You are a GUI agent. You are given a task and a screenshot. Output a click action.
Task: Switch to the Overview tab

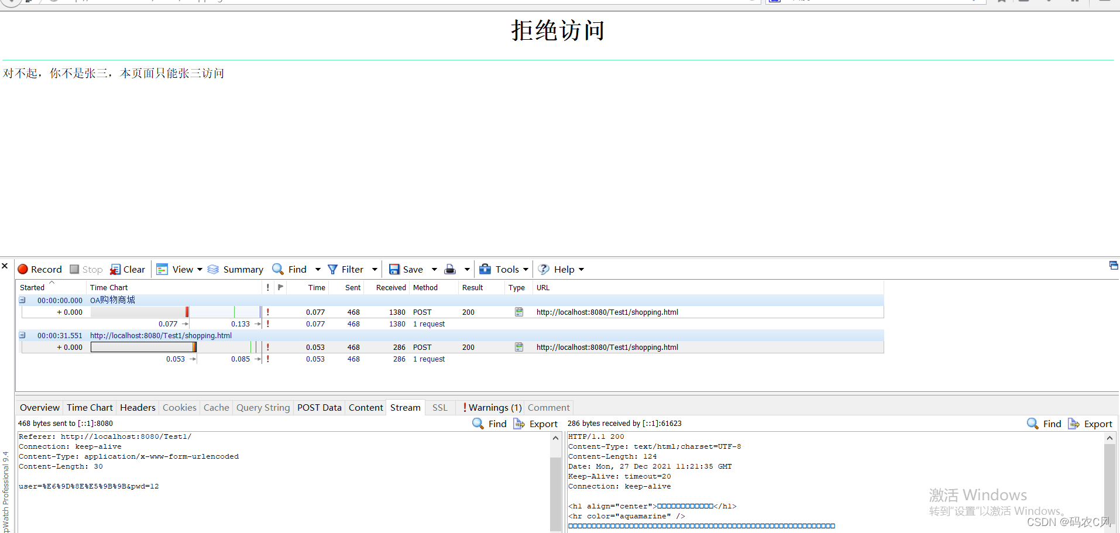coord(40,408)
